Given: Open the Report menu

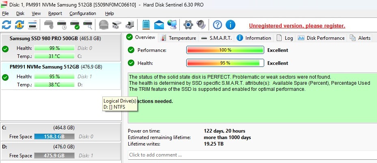Looking at the screenshot, I should pyautogui.click(x=55, y=13).
